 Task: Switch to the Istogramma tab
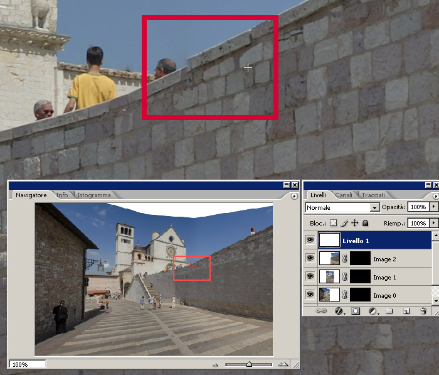94,195
